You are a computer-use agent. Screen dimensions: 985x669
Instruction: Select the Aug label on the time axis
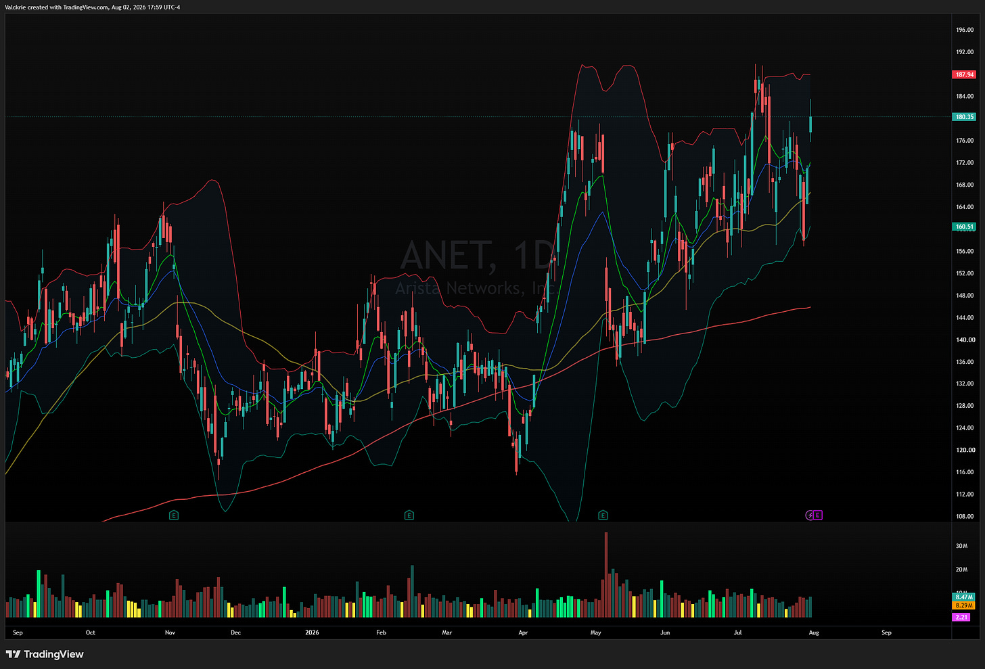click(814, 632)
